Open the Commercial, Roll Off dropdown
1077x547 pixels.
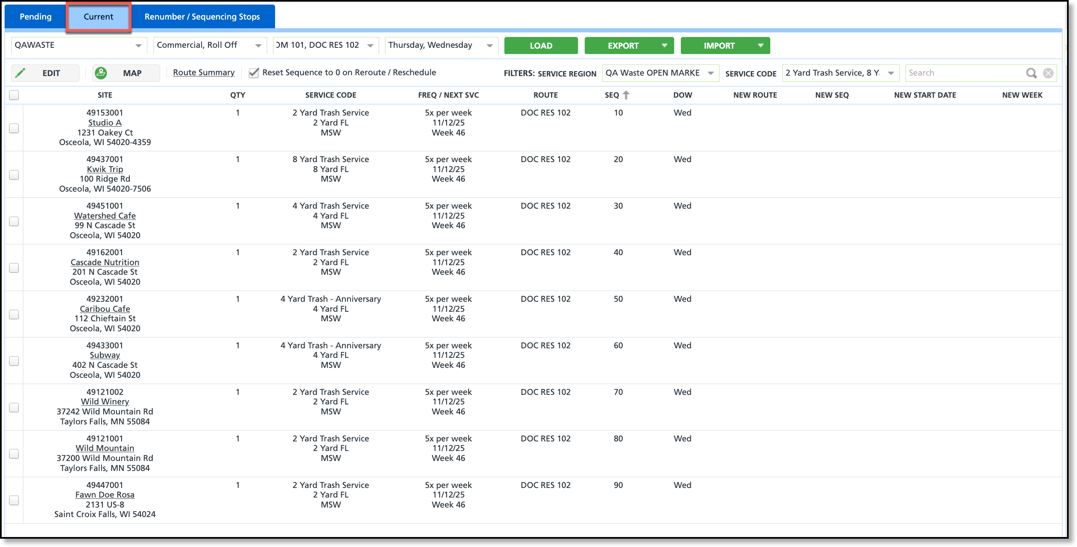click(x=258, y=45)
